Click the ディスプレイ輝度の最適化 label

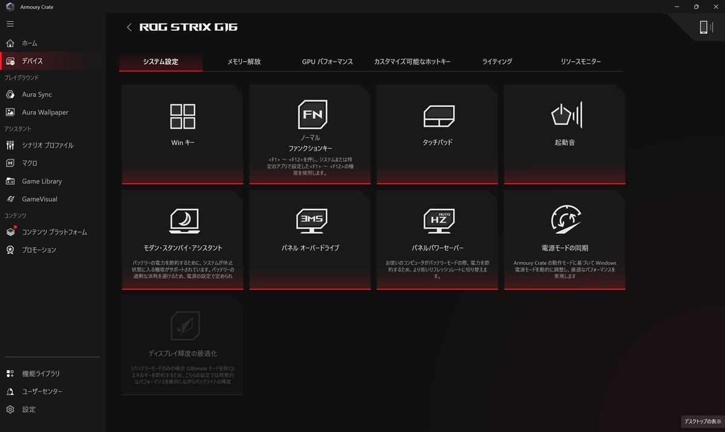tap(182, 353)
